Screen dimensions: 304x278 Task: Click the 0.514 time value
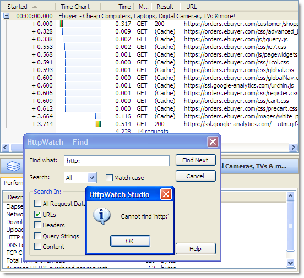coord(123,124)
